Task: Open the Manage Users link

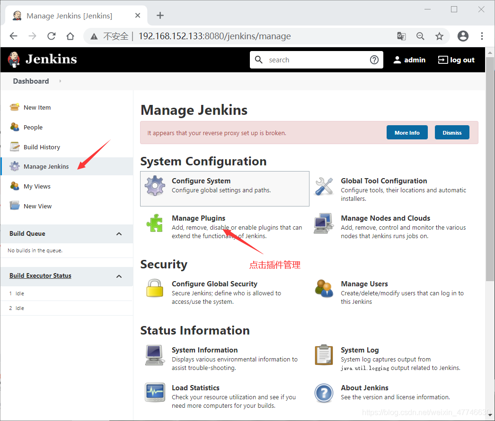Action: (x=364, y=284)
